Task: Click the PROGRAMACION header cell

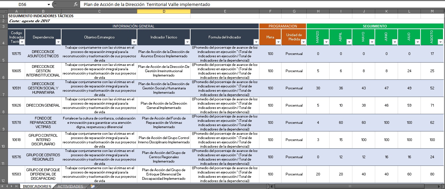Action: [x=283, y=26]
